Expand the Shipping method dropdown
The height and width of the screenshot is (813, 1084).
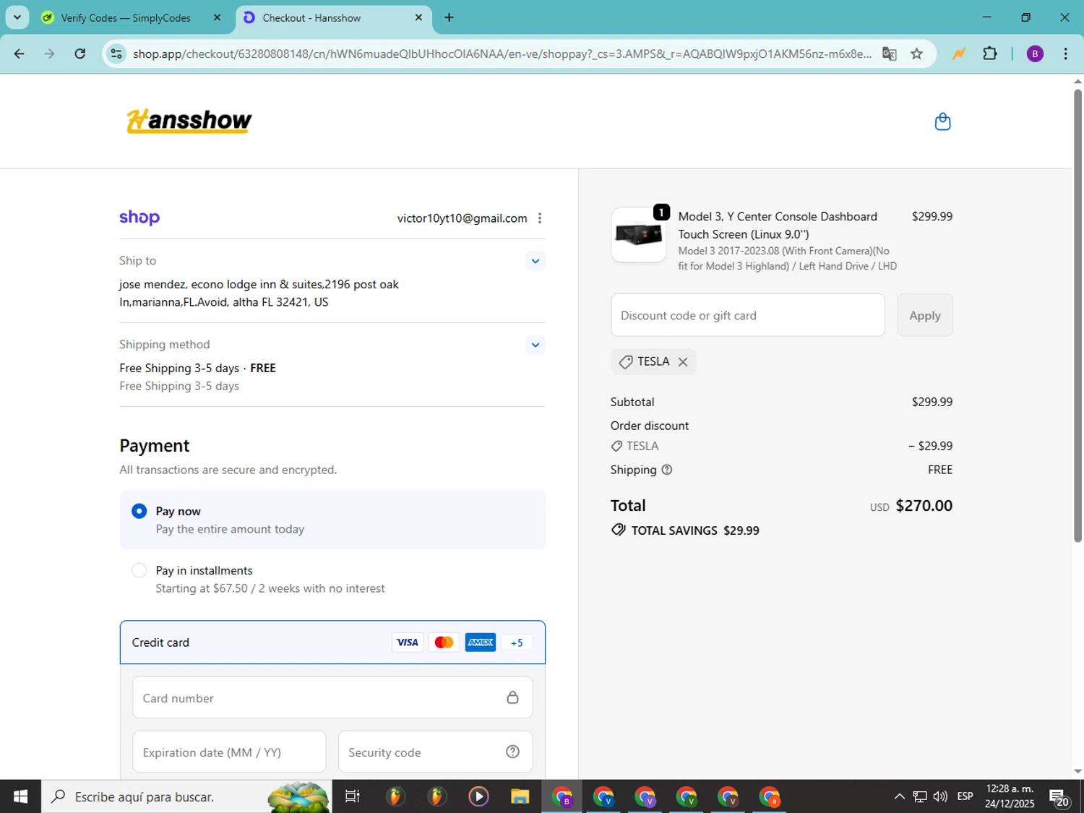535,345
